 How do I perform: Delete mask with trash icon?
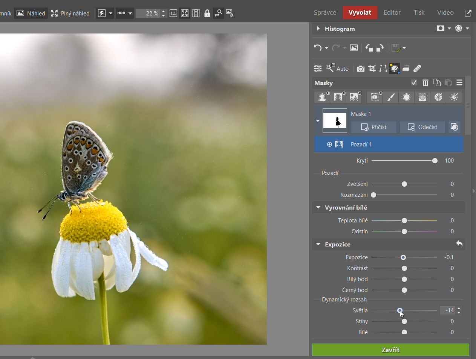click(425, 83)
